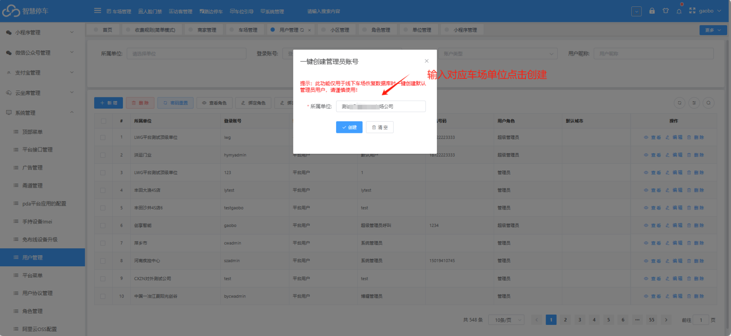731x336 pixels.
Task: Click the 智慧停车 cloud logo
Action: (x=11, y=11)
